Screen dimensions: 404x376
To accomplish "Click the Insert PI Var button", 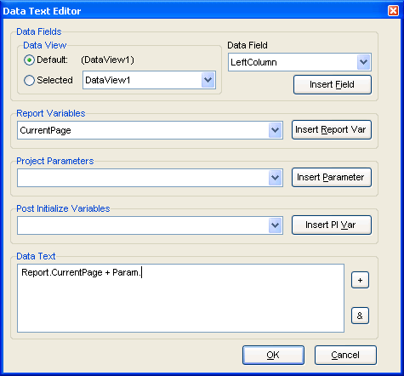I will click(332, 225).
